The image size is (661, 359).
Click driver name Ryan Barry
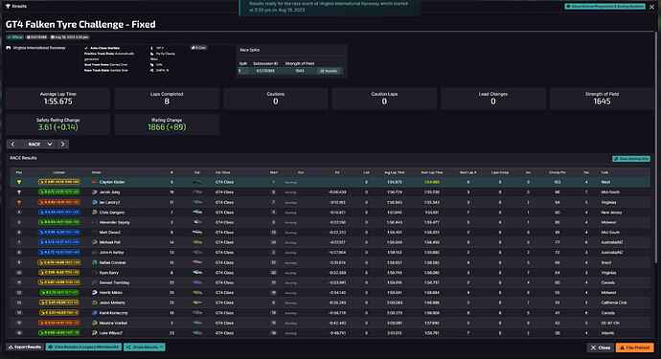(x=109, y=273)
